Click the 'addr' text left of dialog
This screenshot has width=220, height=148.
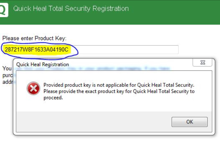pos(8,82)
